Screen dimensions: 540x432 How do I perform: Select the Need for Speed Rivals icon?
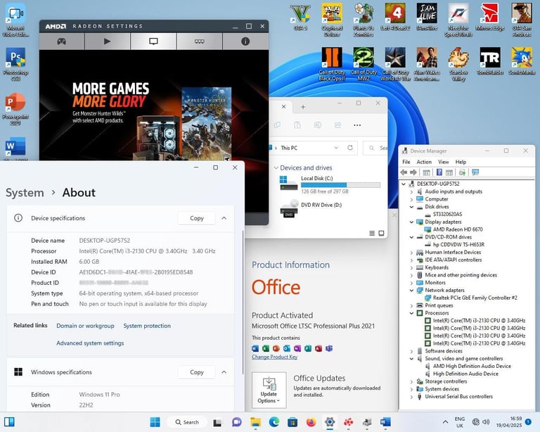(458, 19)
